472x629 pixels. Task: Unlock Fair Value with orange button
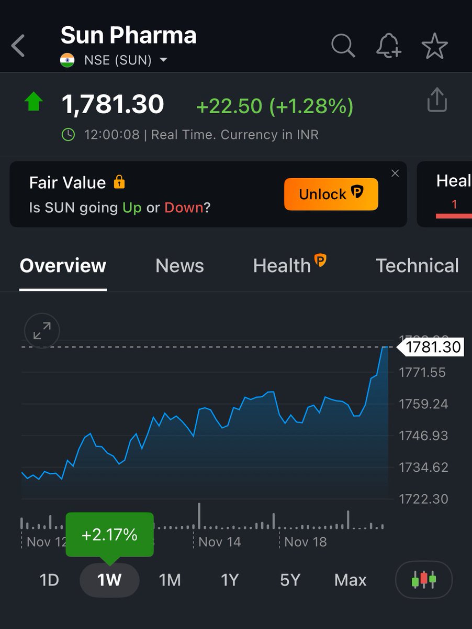(x=331, y=194)
